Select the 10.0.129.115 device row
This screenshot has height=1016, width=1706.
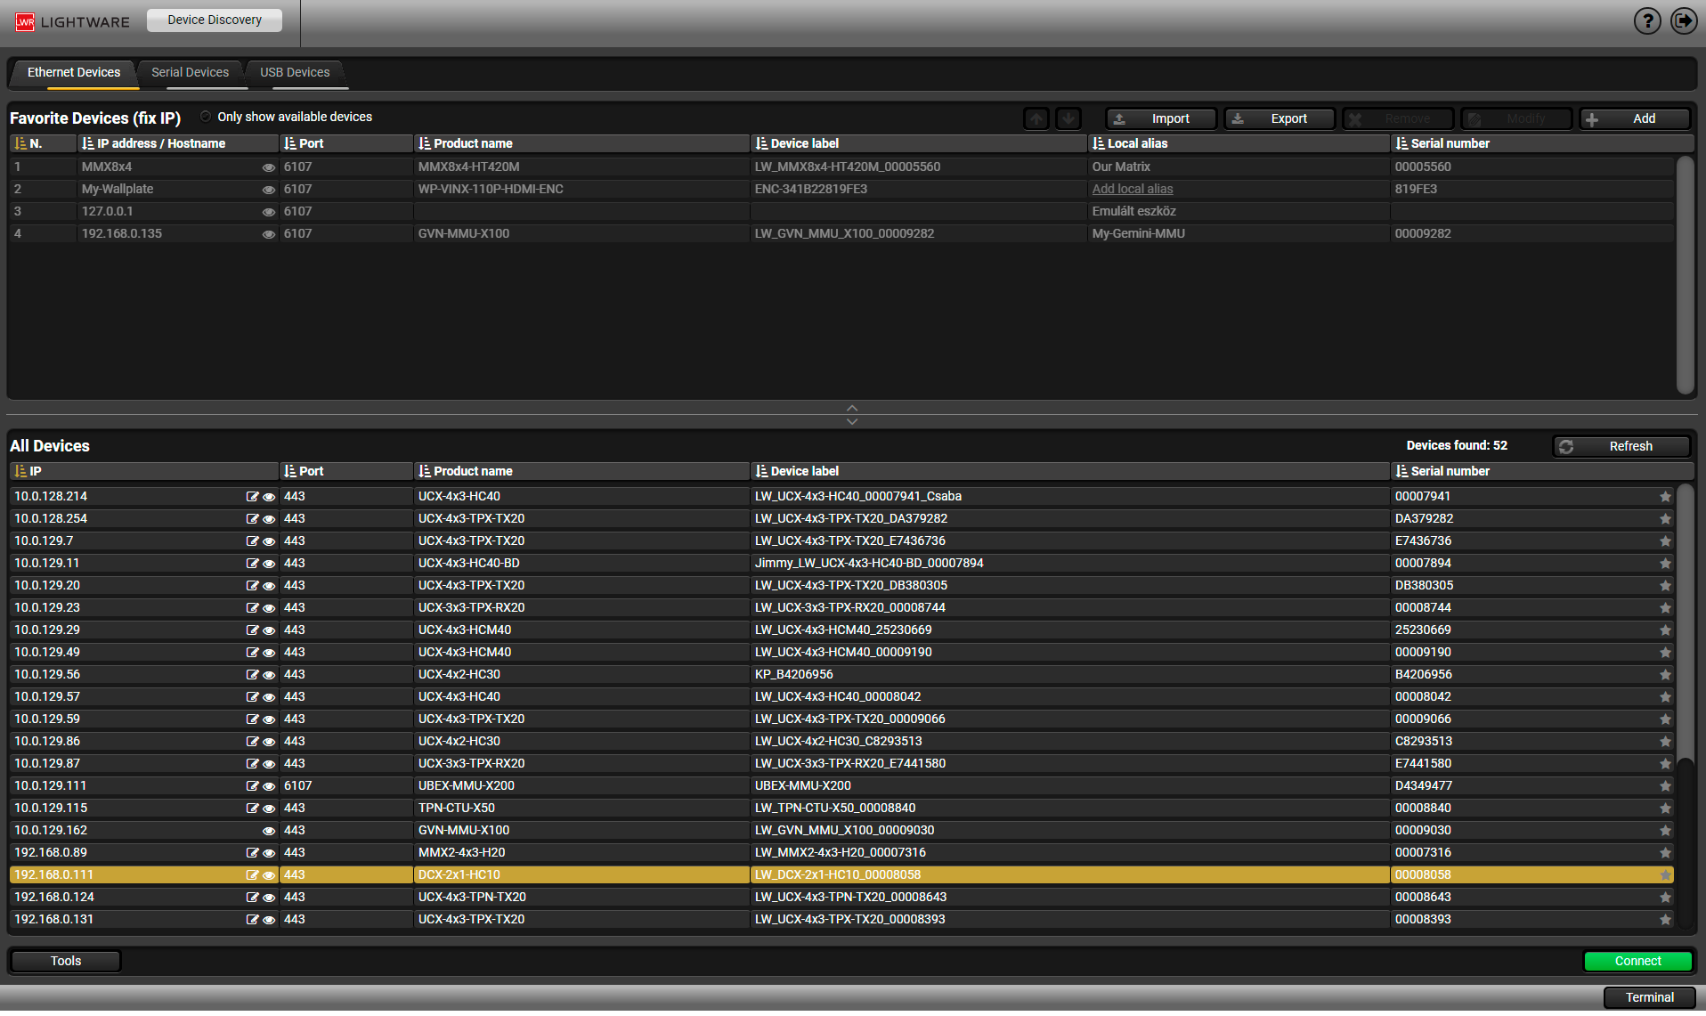841,809
